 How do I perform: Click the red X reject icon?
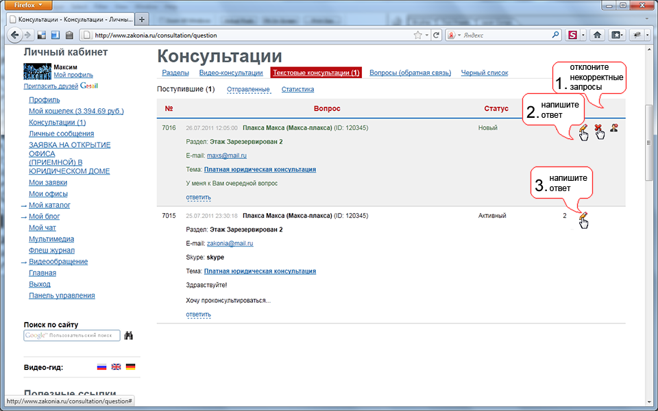tap(598, 128)
